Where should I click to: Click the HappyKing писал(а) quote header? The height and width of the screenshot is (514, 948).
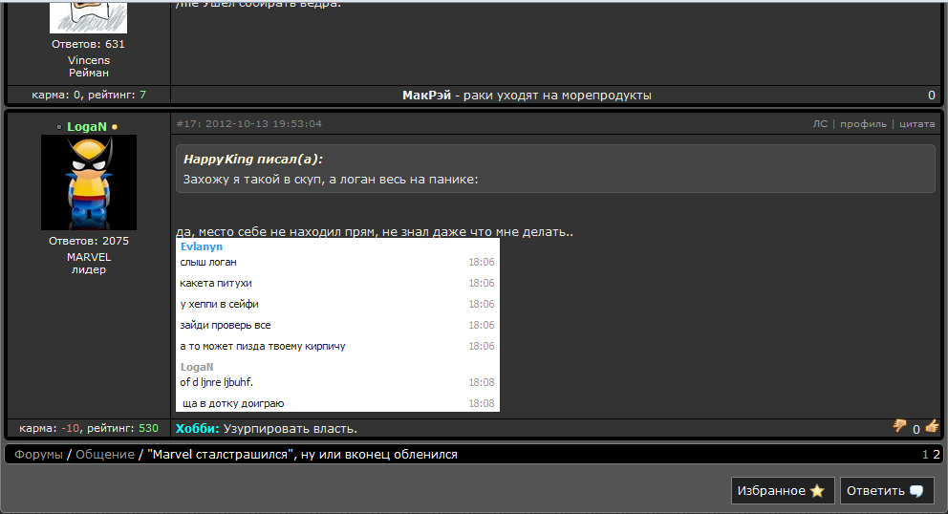coord(252,159)
